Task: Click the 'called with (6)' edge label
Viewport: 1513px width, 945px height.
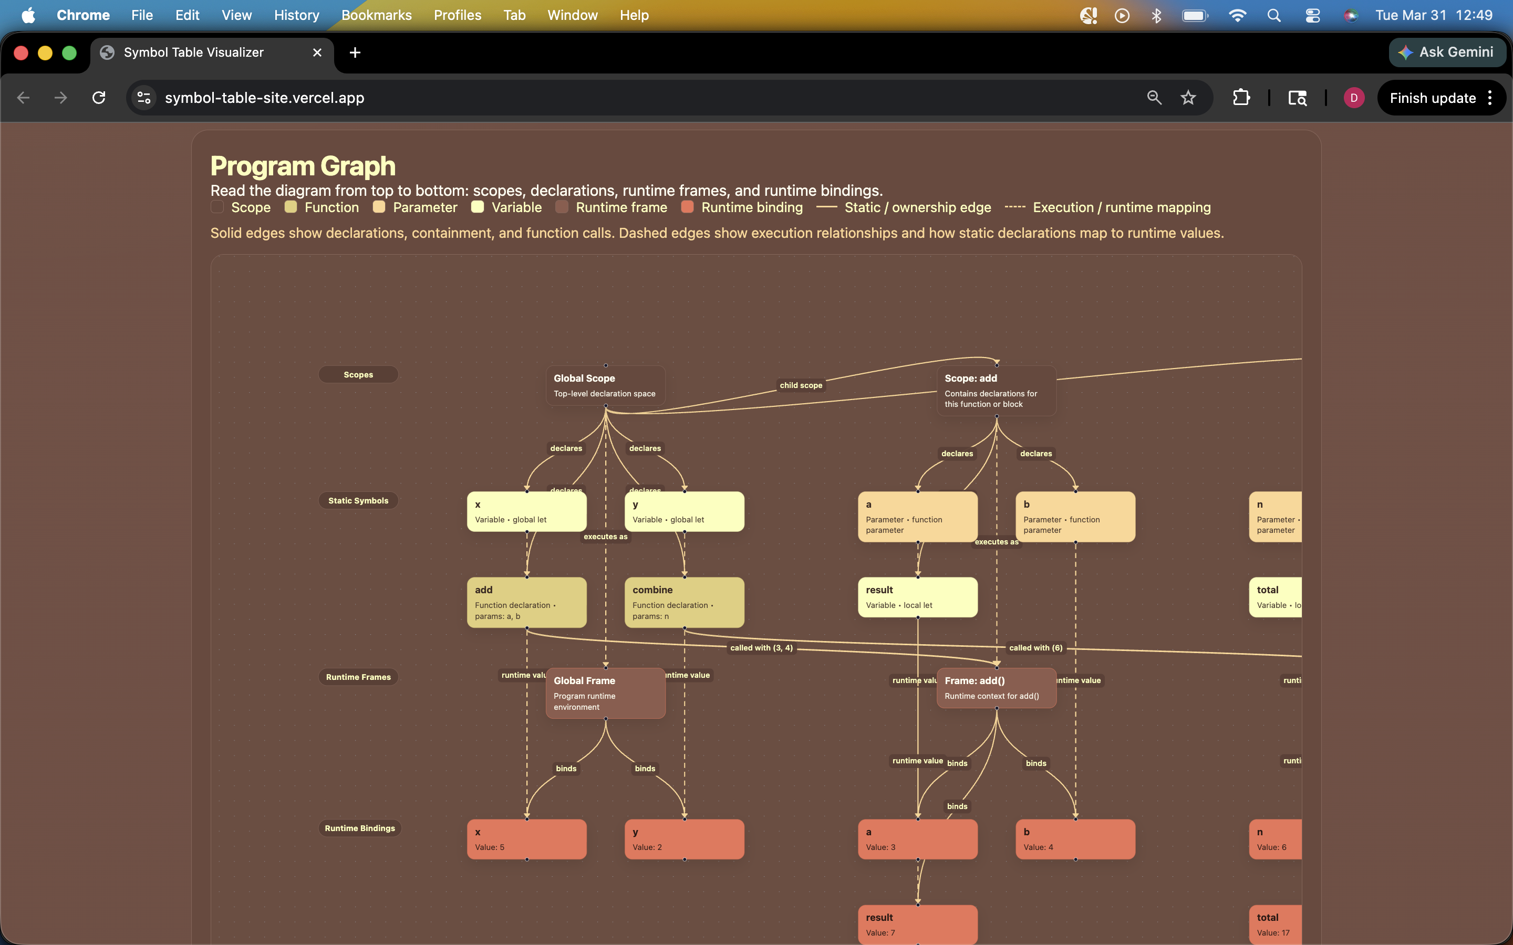Action: pyautogui.click(x=1035, y=647)
